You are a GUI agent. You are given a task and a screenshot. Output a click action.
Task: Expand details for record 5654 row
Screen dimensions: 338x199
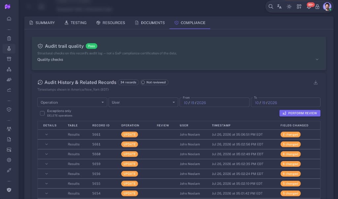(46, 193)
